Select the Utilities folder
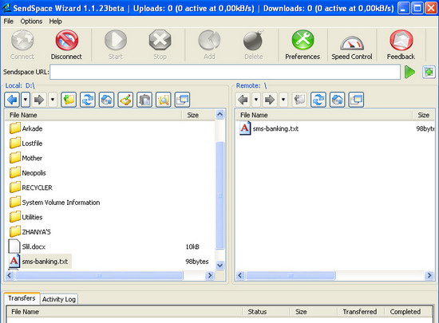This screenshot has width=439, height=323. click(x=26, y=217)
